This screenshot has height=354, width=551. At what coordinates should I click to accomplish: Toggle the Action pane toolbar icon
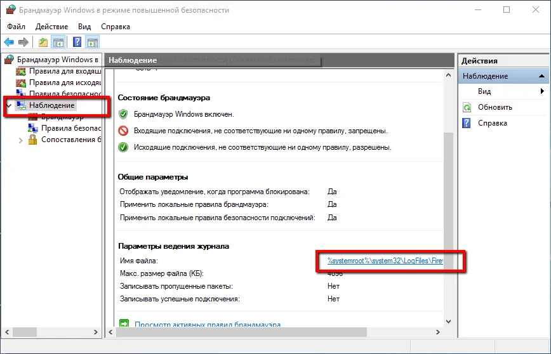point(93,43)
